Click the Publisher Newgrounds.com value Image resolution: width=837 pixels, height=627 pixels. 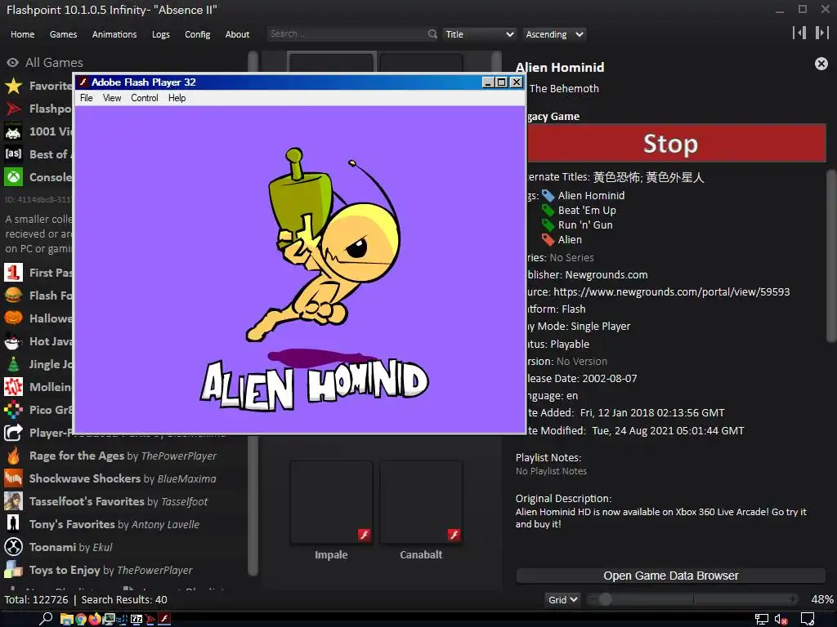coord(606,275)
